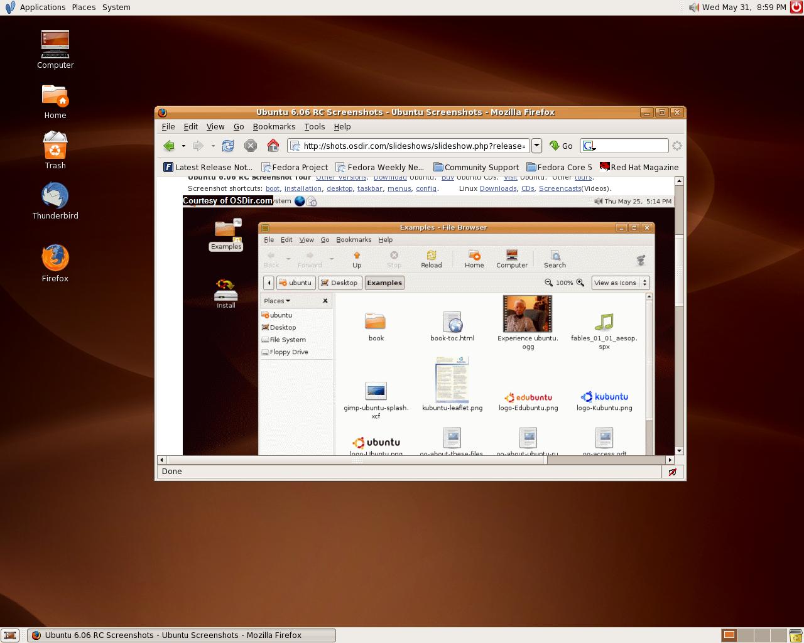
Task: Open Red Hat Magazine bookmark
Action: coord(639,167)
